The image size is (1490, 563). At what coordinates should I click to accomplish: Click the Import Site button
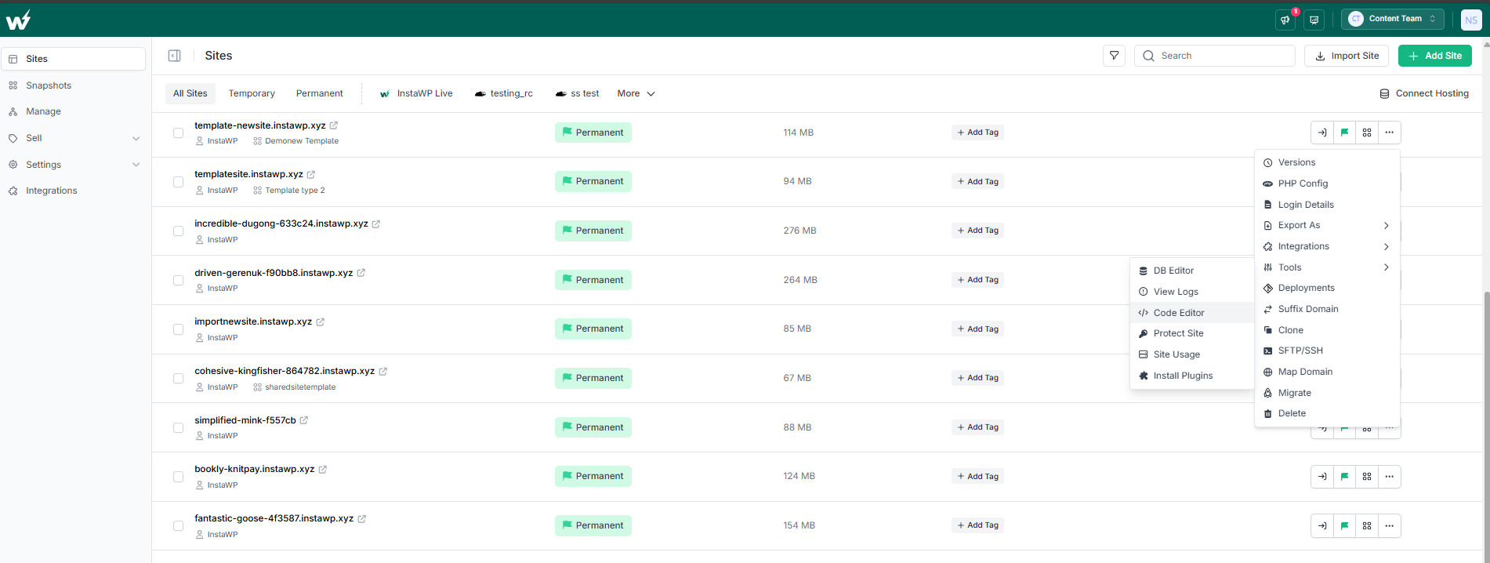coord(1347,56)
